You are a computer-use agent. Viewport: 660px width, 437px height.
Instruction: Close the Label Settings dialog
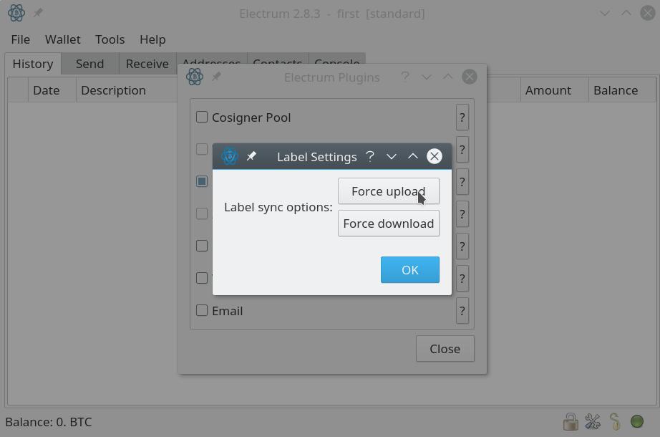coord(434,156)
